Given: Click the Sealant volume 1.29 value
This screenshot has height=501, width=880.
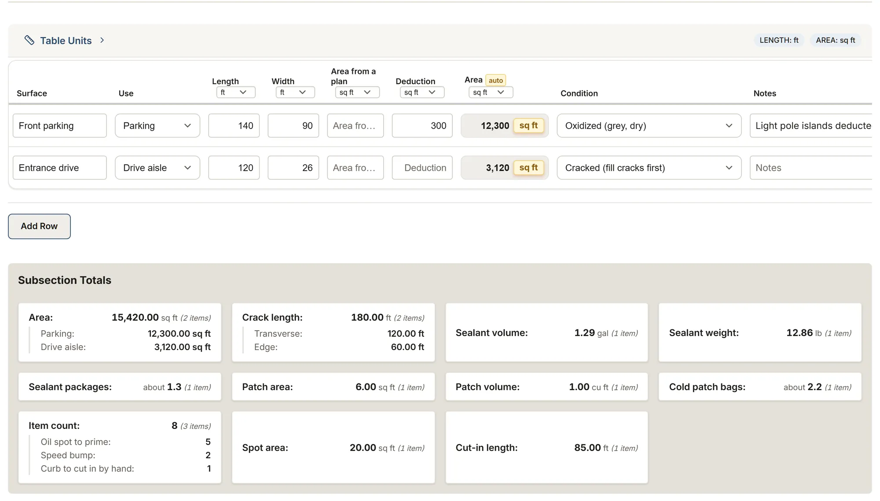Looking at the screenshot, I should point(584,333).
